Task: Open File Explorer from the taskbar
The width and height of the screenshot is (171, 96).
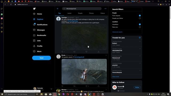Action: tap(42, 94)
